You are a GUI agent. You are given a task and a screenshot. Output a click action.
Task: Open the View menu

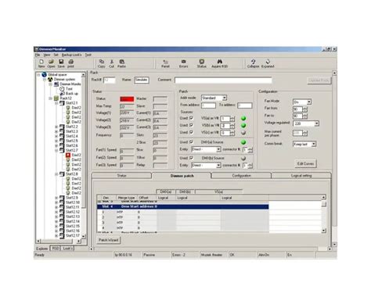[x=47, y=55]
